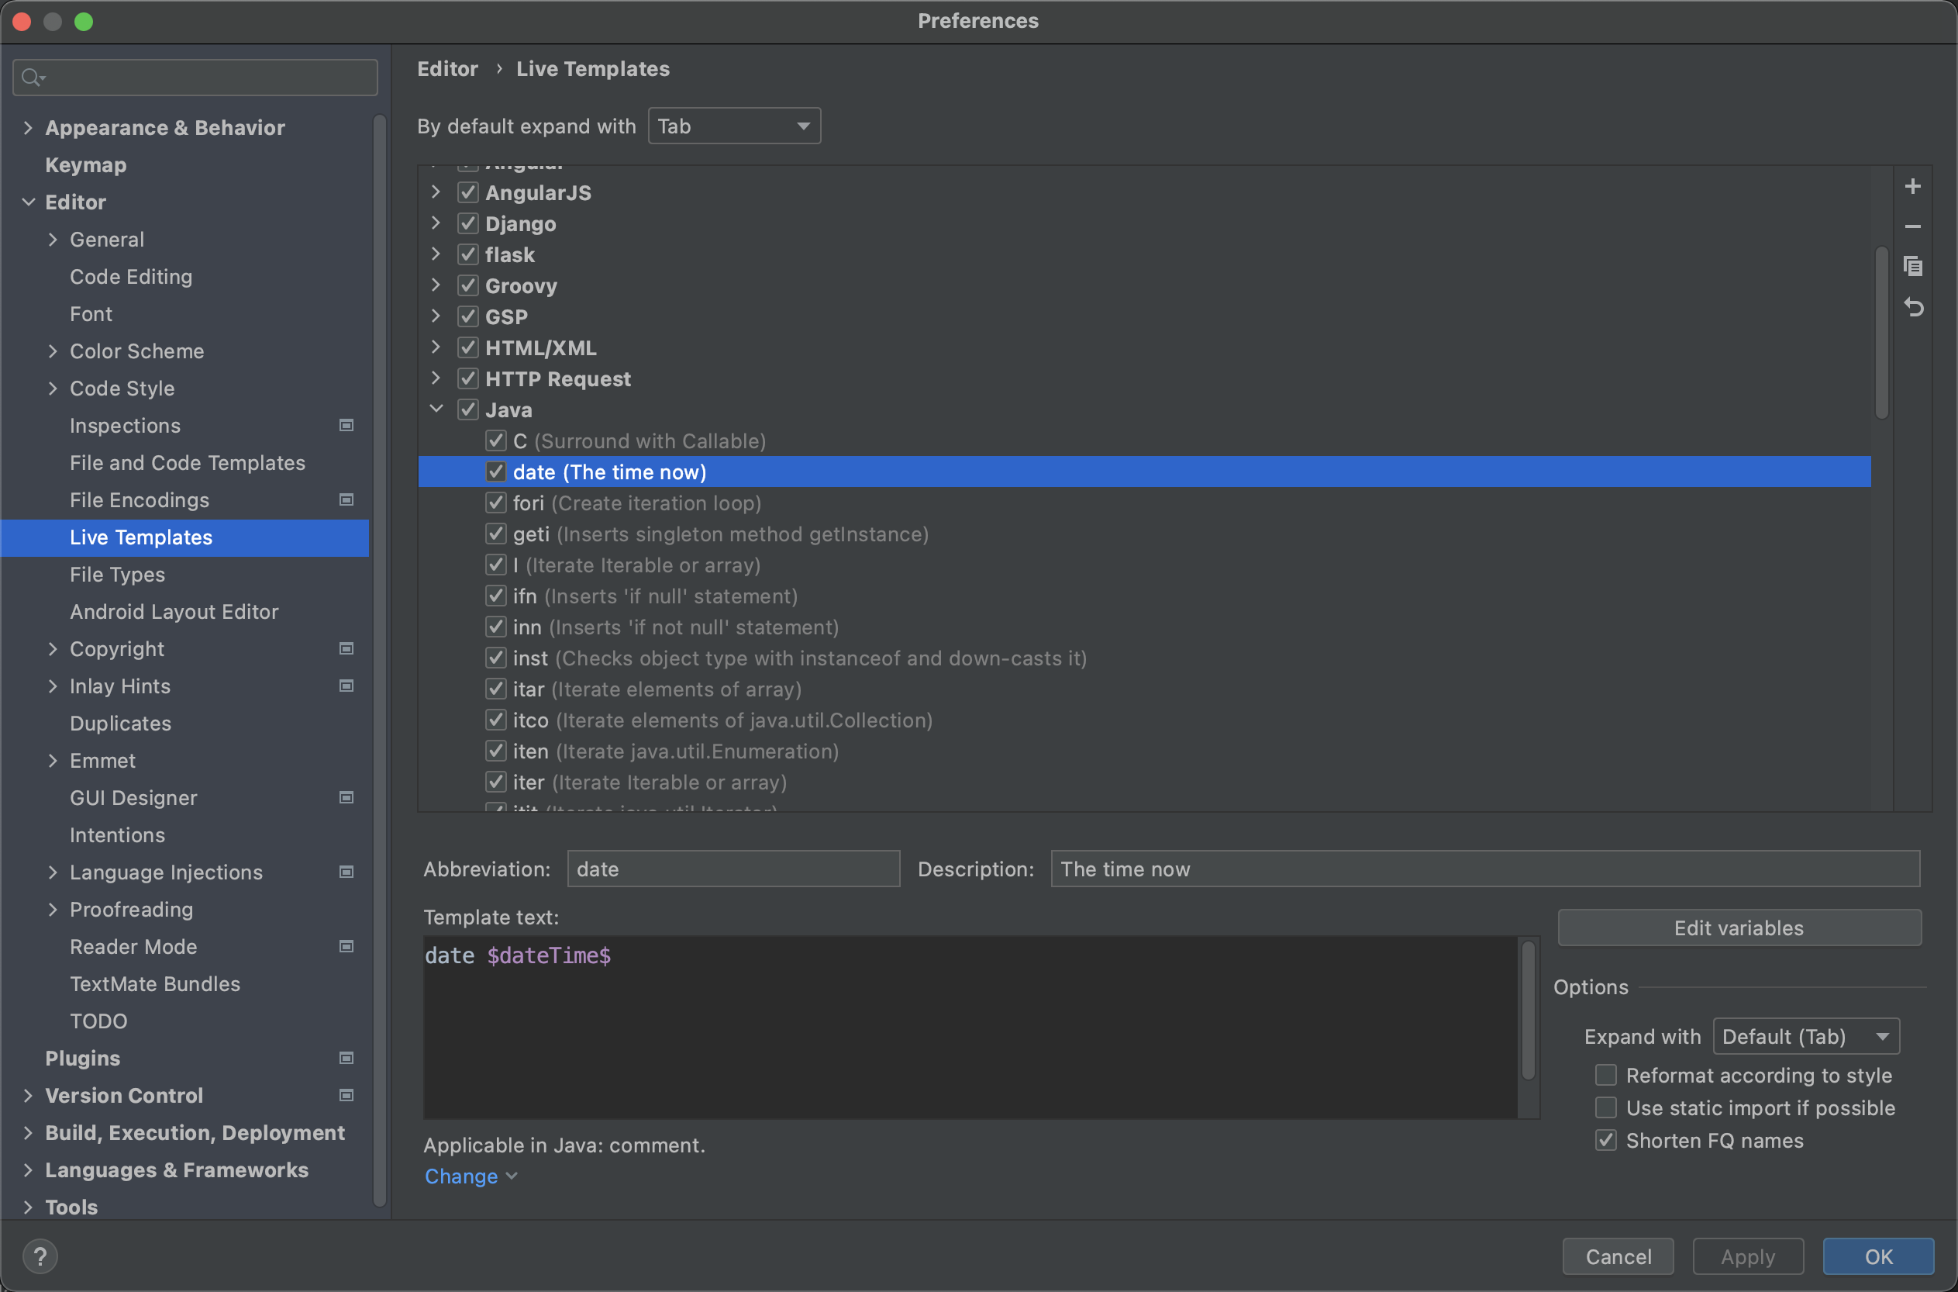Select File Types in the settings tree

point(117,575)
